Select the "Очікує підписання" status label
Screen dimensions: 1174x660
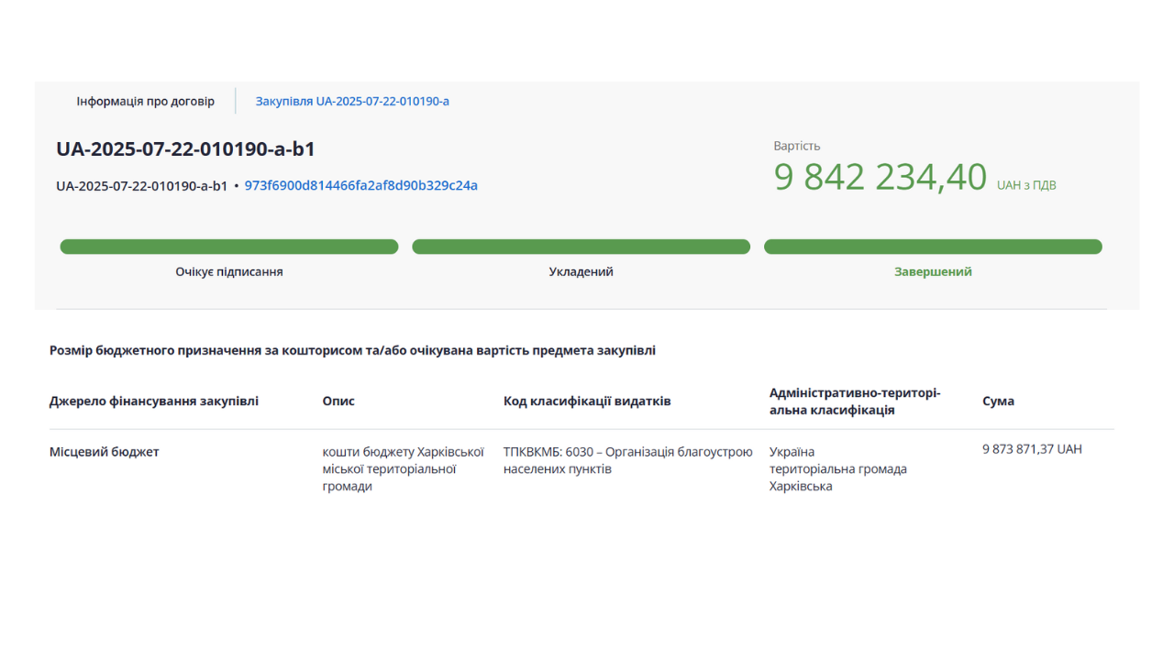229,272
